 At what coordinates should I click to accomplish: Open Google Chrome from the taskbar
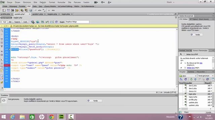(x=51, y=117)
